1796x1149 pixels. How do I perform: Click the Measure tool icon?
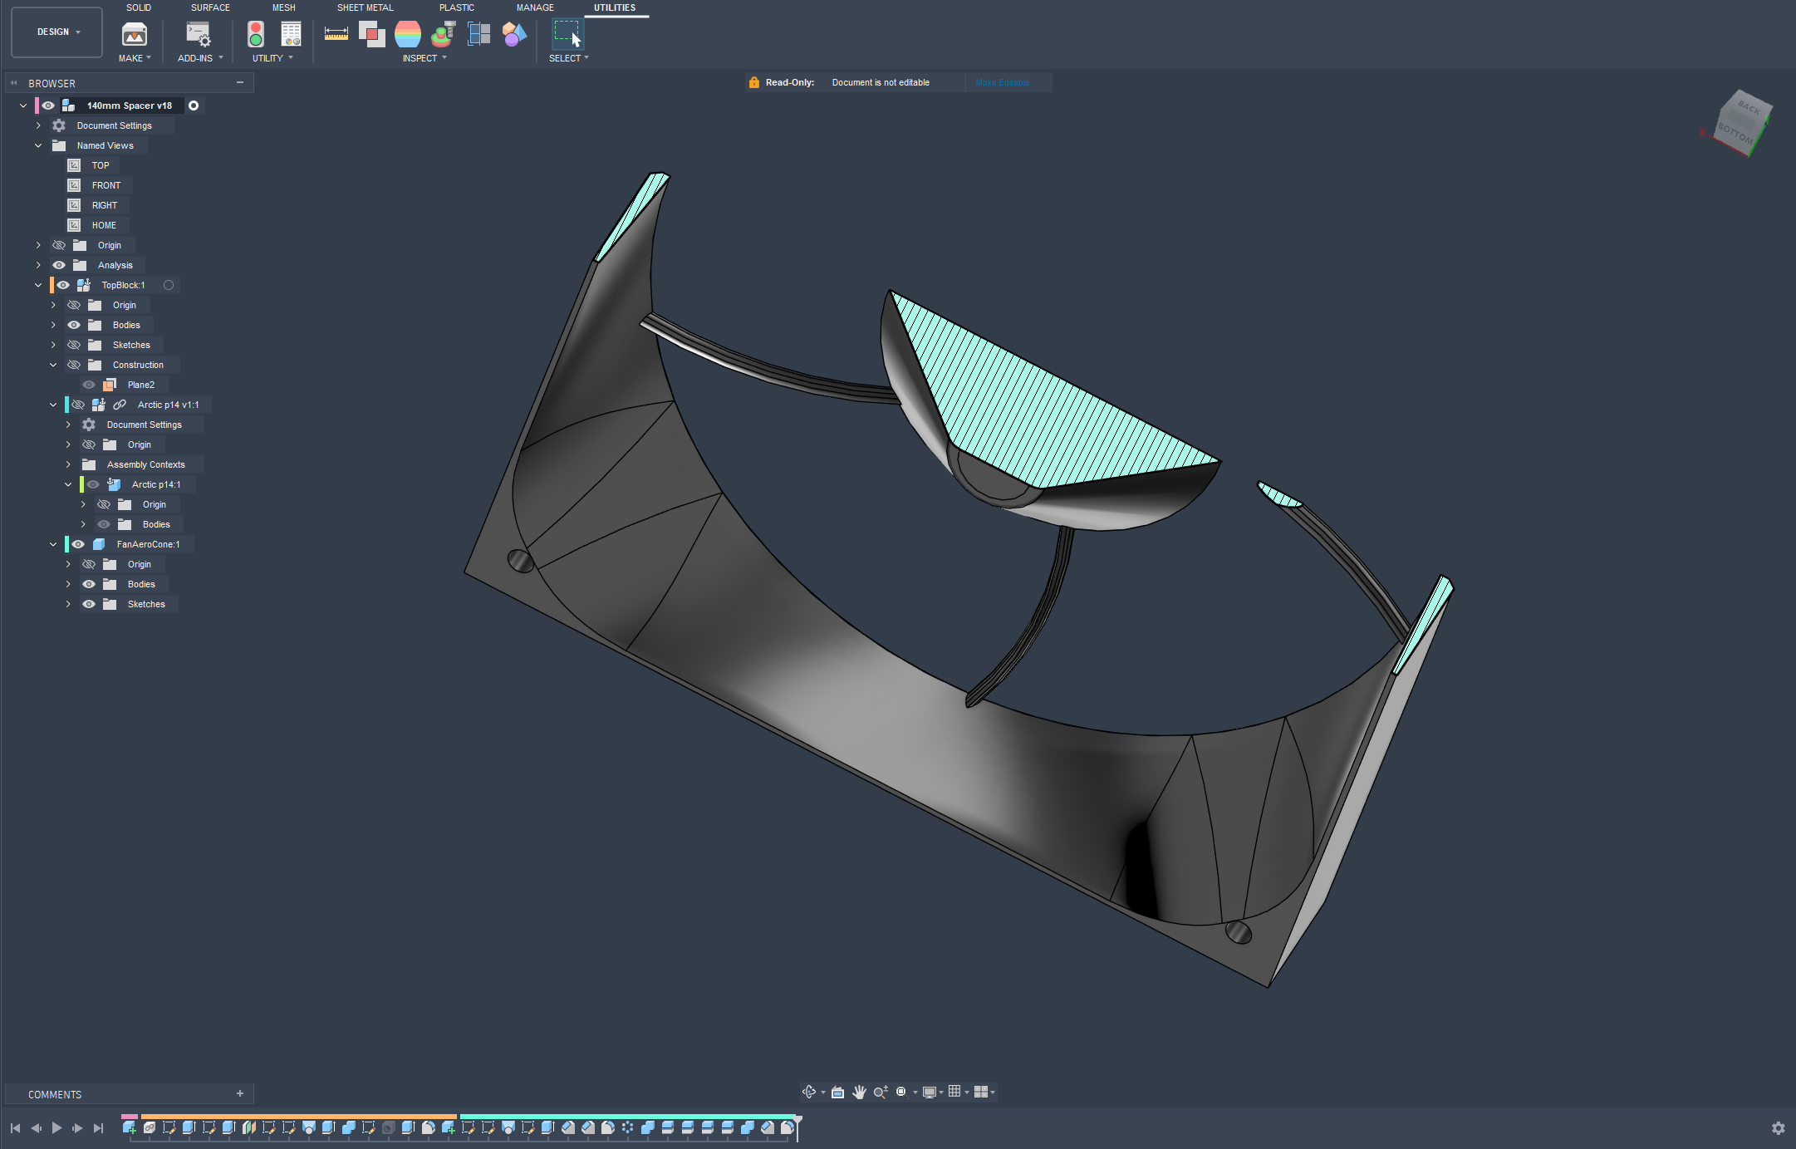[x=336, y=34]
